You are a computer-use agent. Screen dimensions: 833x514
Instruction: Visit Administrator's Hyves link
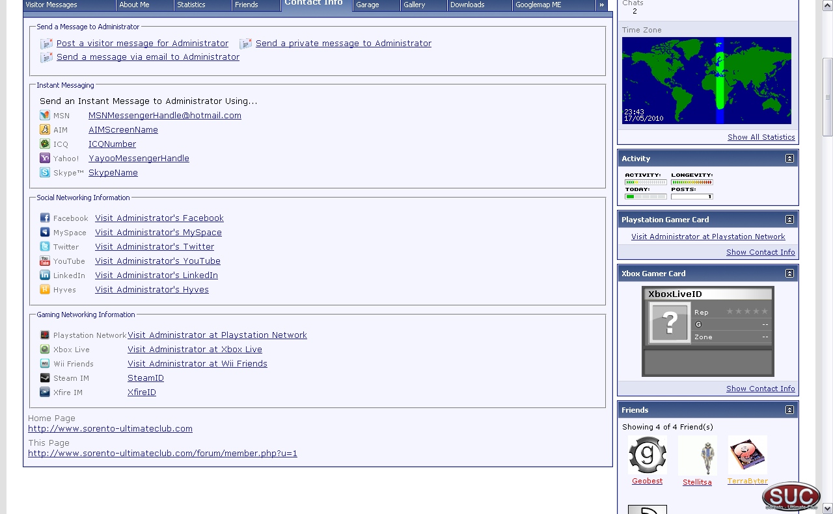152,290
